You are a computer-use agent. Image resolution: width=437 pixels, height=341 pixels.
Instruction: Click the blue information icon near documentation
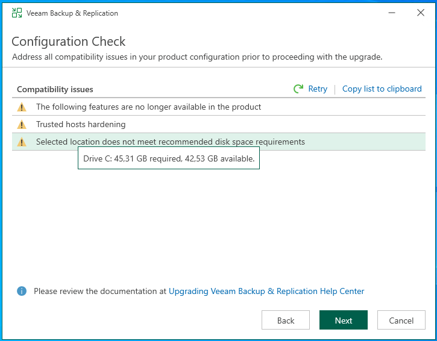[x=22, y=291]
